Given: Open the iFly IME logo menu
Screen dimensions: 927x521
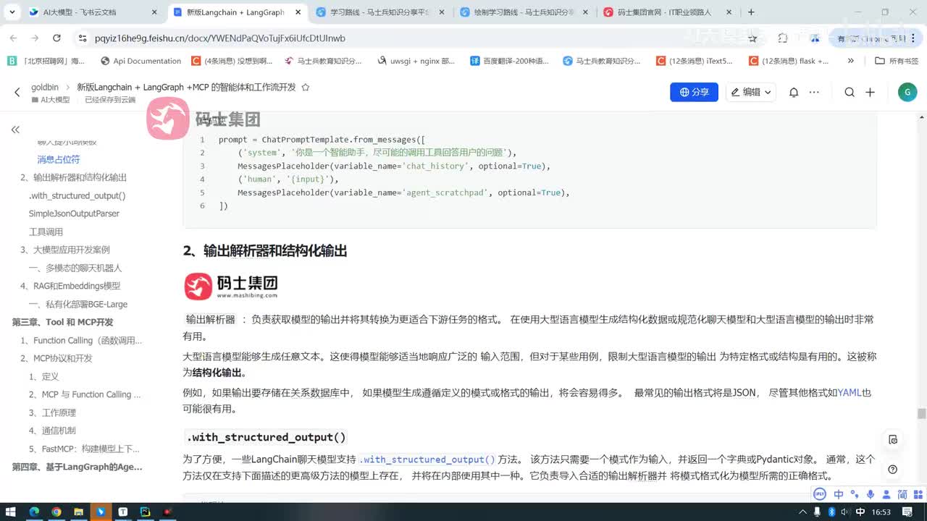Looking at the screenshot, I should pyautogui.click(x=820, y=494).
